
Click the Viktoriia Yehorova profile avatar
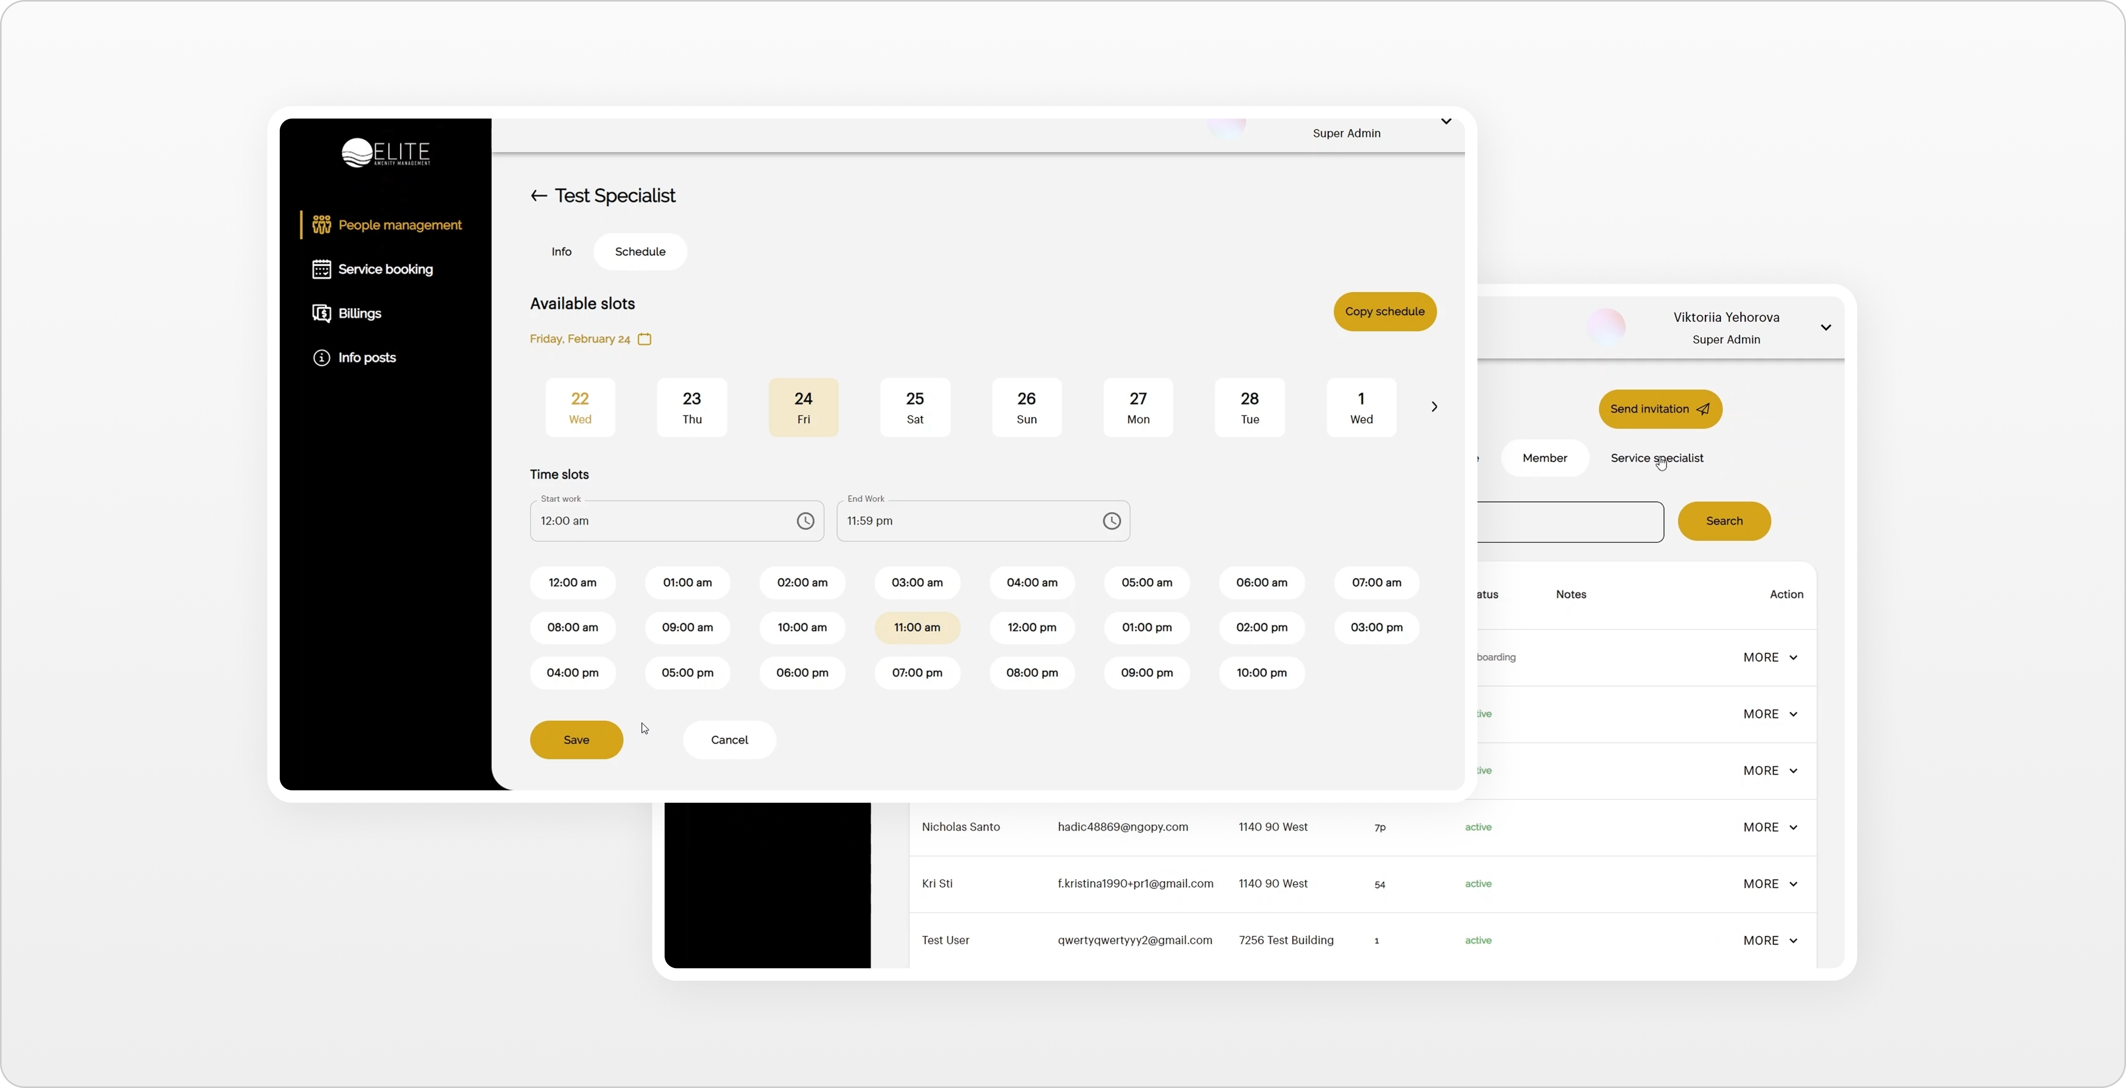[1606, 328]
